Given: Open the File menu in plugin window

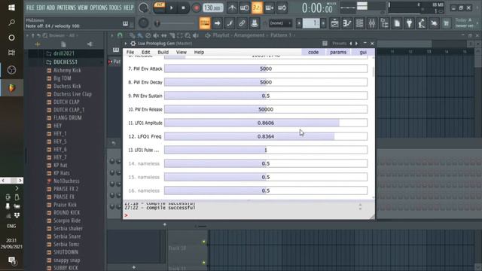Looking at the screenshot, I should click(130, 52).
